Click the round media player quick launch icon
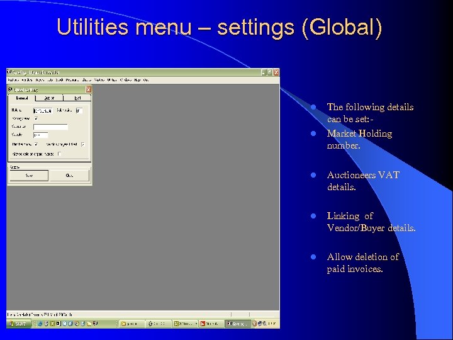 coord(77,324)
